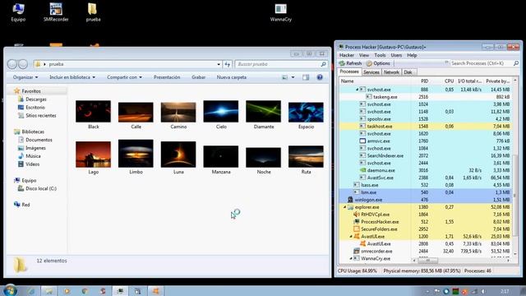Click the Grabar button
Screen dimensions: 526x296
pyautogui.click(x=198, y=77)
